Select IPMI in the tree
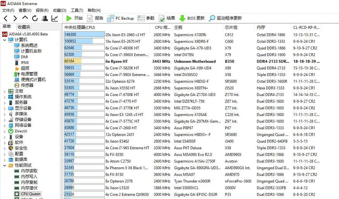The width and height of the screenshot is (339, 199). tap(21, 62)
